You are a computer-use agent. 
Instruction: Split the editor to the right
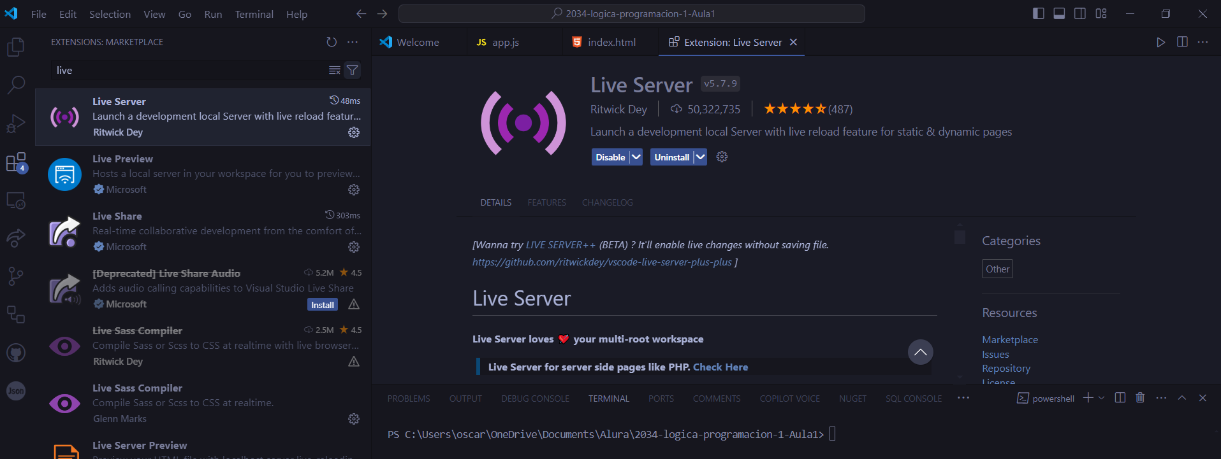[x=1182, y=42]
